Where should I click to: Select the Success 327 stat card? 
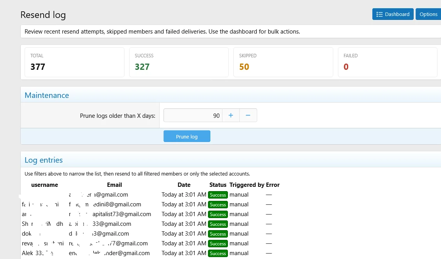(x=178, y=62)
